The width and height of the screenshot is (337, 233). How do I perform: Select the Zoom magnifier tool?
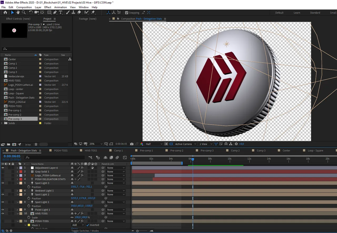[24, 12]
